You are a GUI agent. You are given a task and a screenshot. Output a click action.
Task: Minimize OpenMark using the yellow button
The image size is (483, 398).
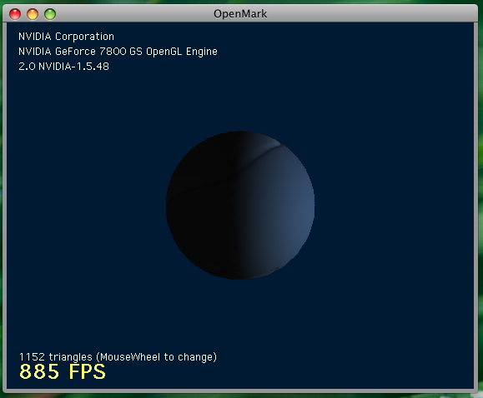[33, 14]
